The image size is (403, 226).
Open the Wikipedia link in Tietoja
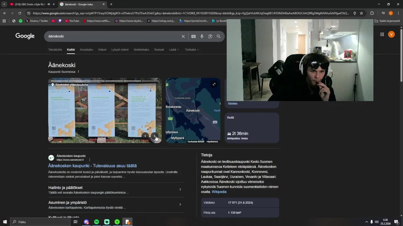coord(219,192)
